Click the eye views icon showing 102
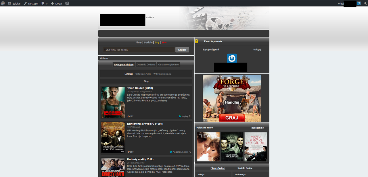 (129, 116)
